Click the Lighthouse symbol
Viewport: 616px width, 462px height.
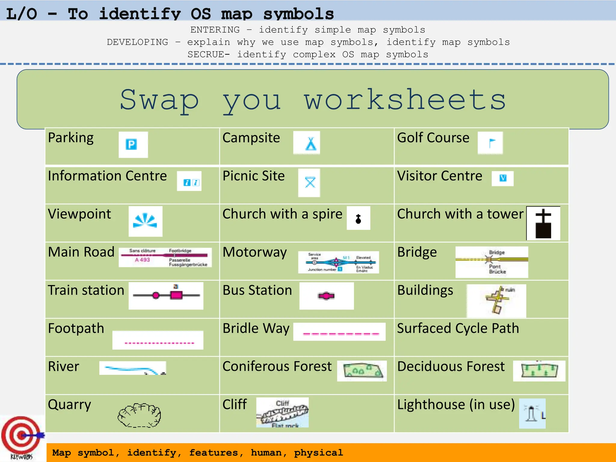click(x=532, y=414)
